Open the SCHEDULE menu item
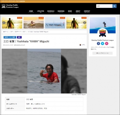 [51, 12]
